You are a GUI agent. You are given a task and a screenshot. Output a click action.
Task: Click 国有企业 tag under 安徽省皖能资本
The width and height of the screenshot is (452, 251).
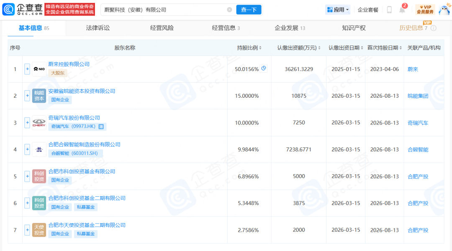pos(60,100)
